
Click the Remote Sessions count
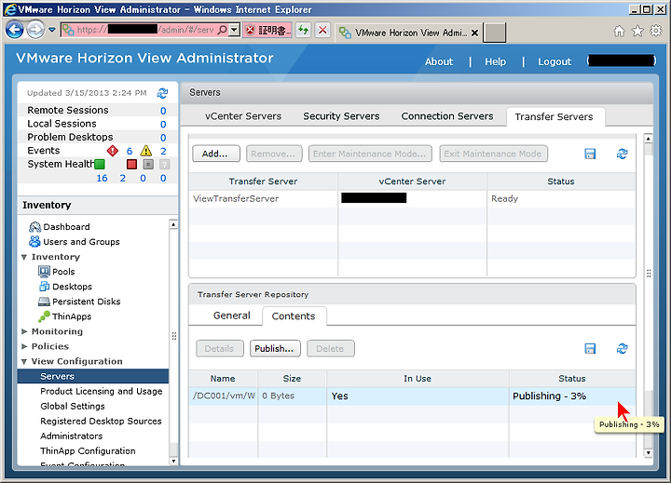[x=163, y=111]
